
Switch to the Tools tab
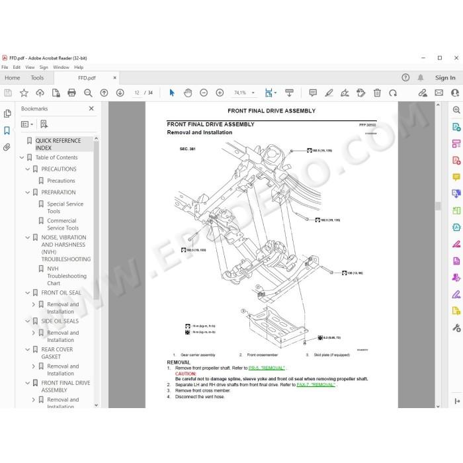(37, 77)
